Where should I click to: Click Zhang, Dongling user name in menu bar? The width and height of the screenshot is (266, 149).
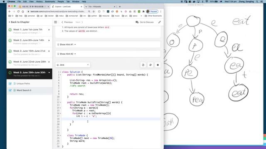click(246, 2)
